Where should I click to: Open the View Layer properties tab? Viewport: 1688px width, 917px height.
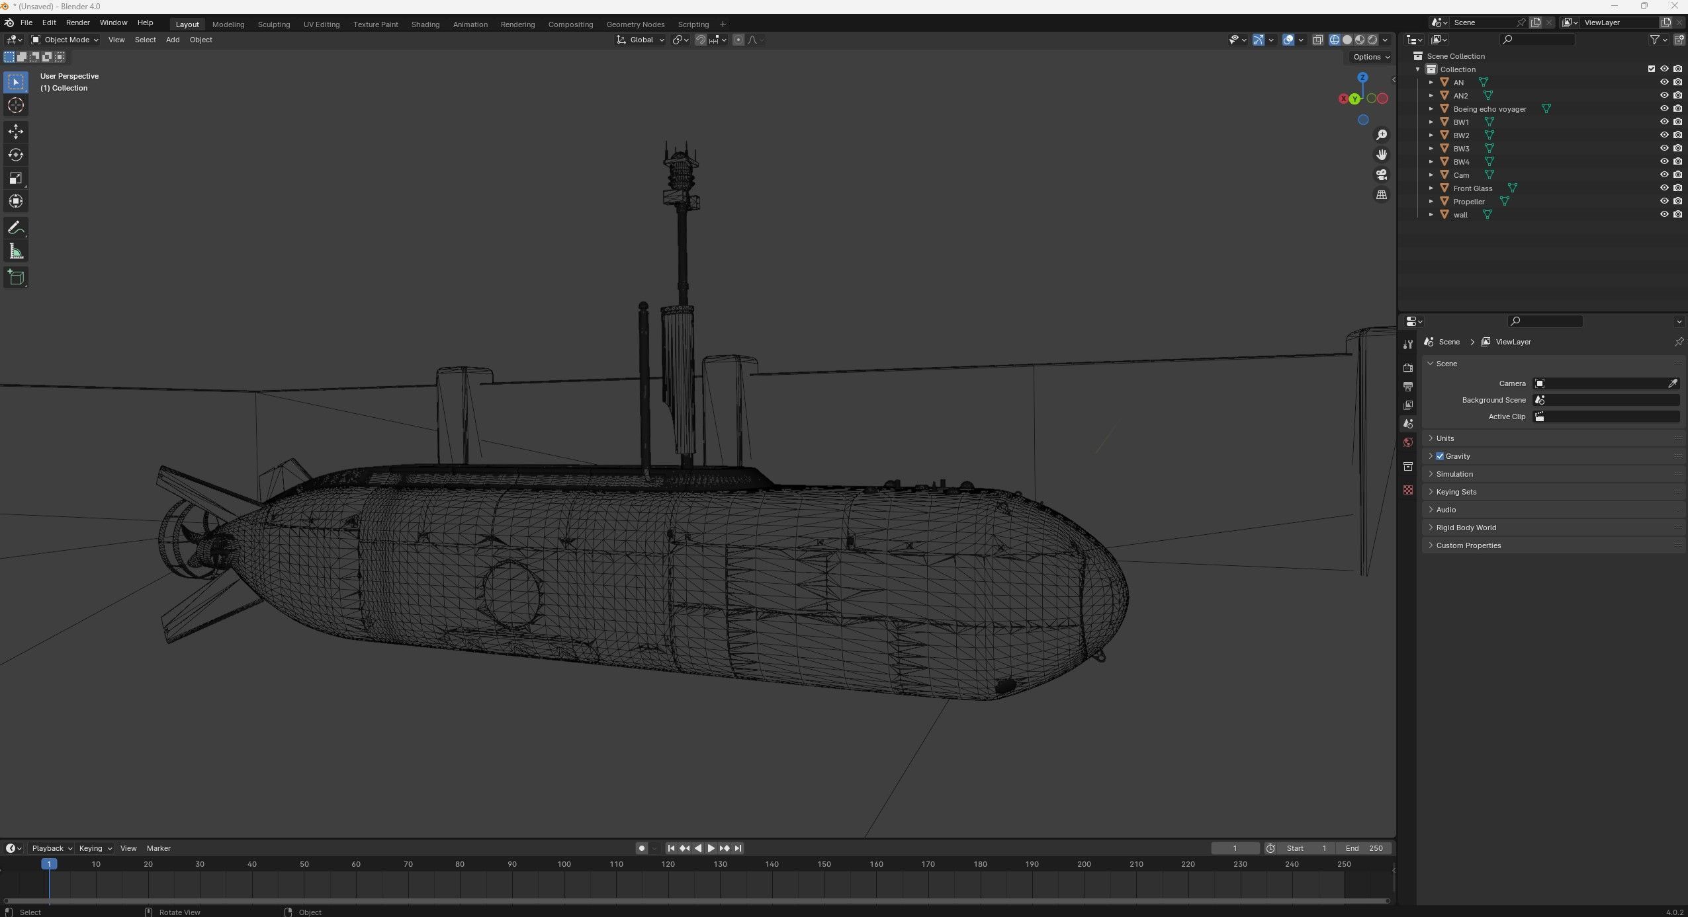(1408, 405)
